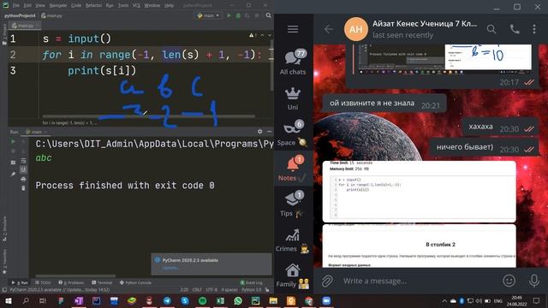548x308 pixels.
Task: Open the Refactor menu in PyCharm
Action: tap(93, 5)
